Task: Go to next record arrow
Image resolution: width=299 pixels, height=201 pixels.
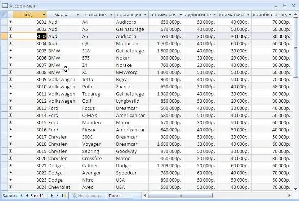Action: point(52,196)
